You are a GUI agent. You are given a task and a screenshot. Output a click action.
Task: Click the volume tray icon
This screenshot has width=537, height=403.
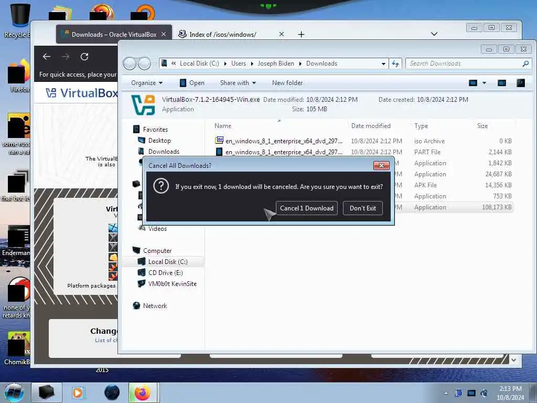tap(484, 393)
